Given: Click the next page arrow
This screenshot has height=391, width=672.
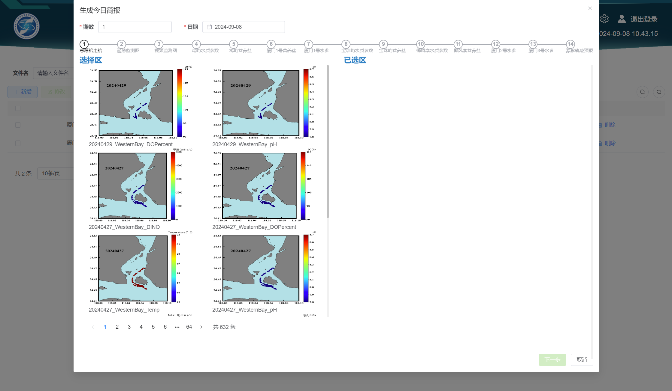Looking at the screenshot, I should [201, 327].
